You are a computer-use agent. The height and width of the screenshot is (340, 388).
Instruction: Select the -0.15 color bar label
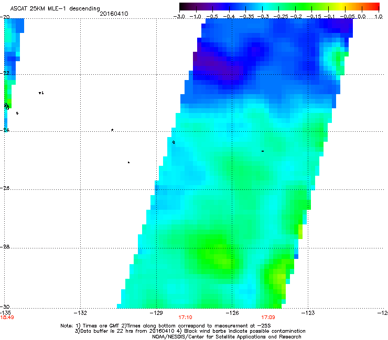pyautogui.click(x=314, y=17)
